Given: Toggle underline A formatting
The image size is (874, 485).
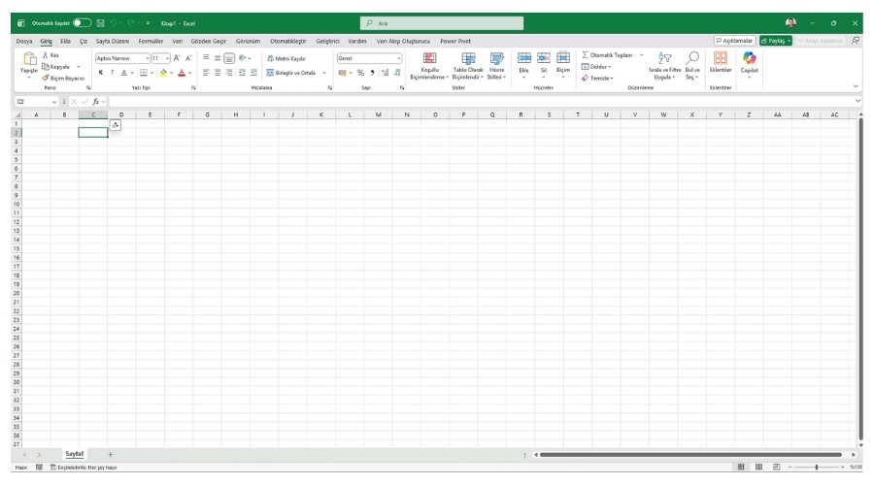Looking at the screenshot, I should pyautogui.click(x=123, y=73).
